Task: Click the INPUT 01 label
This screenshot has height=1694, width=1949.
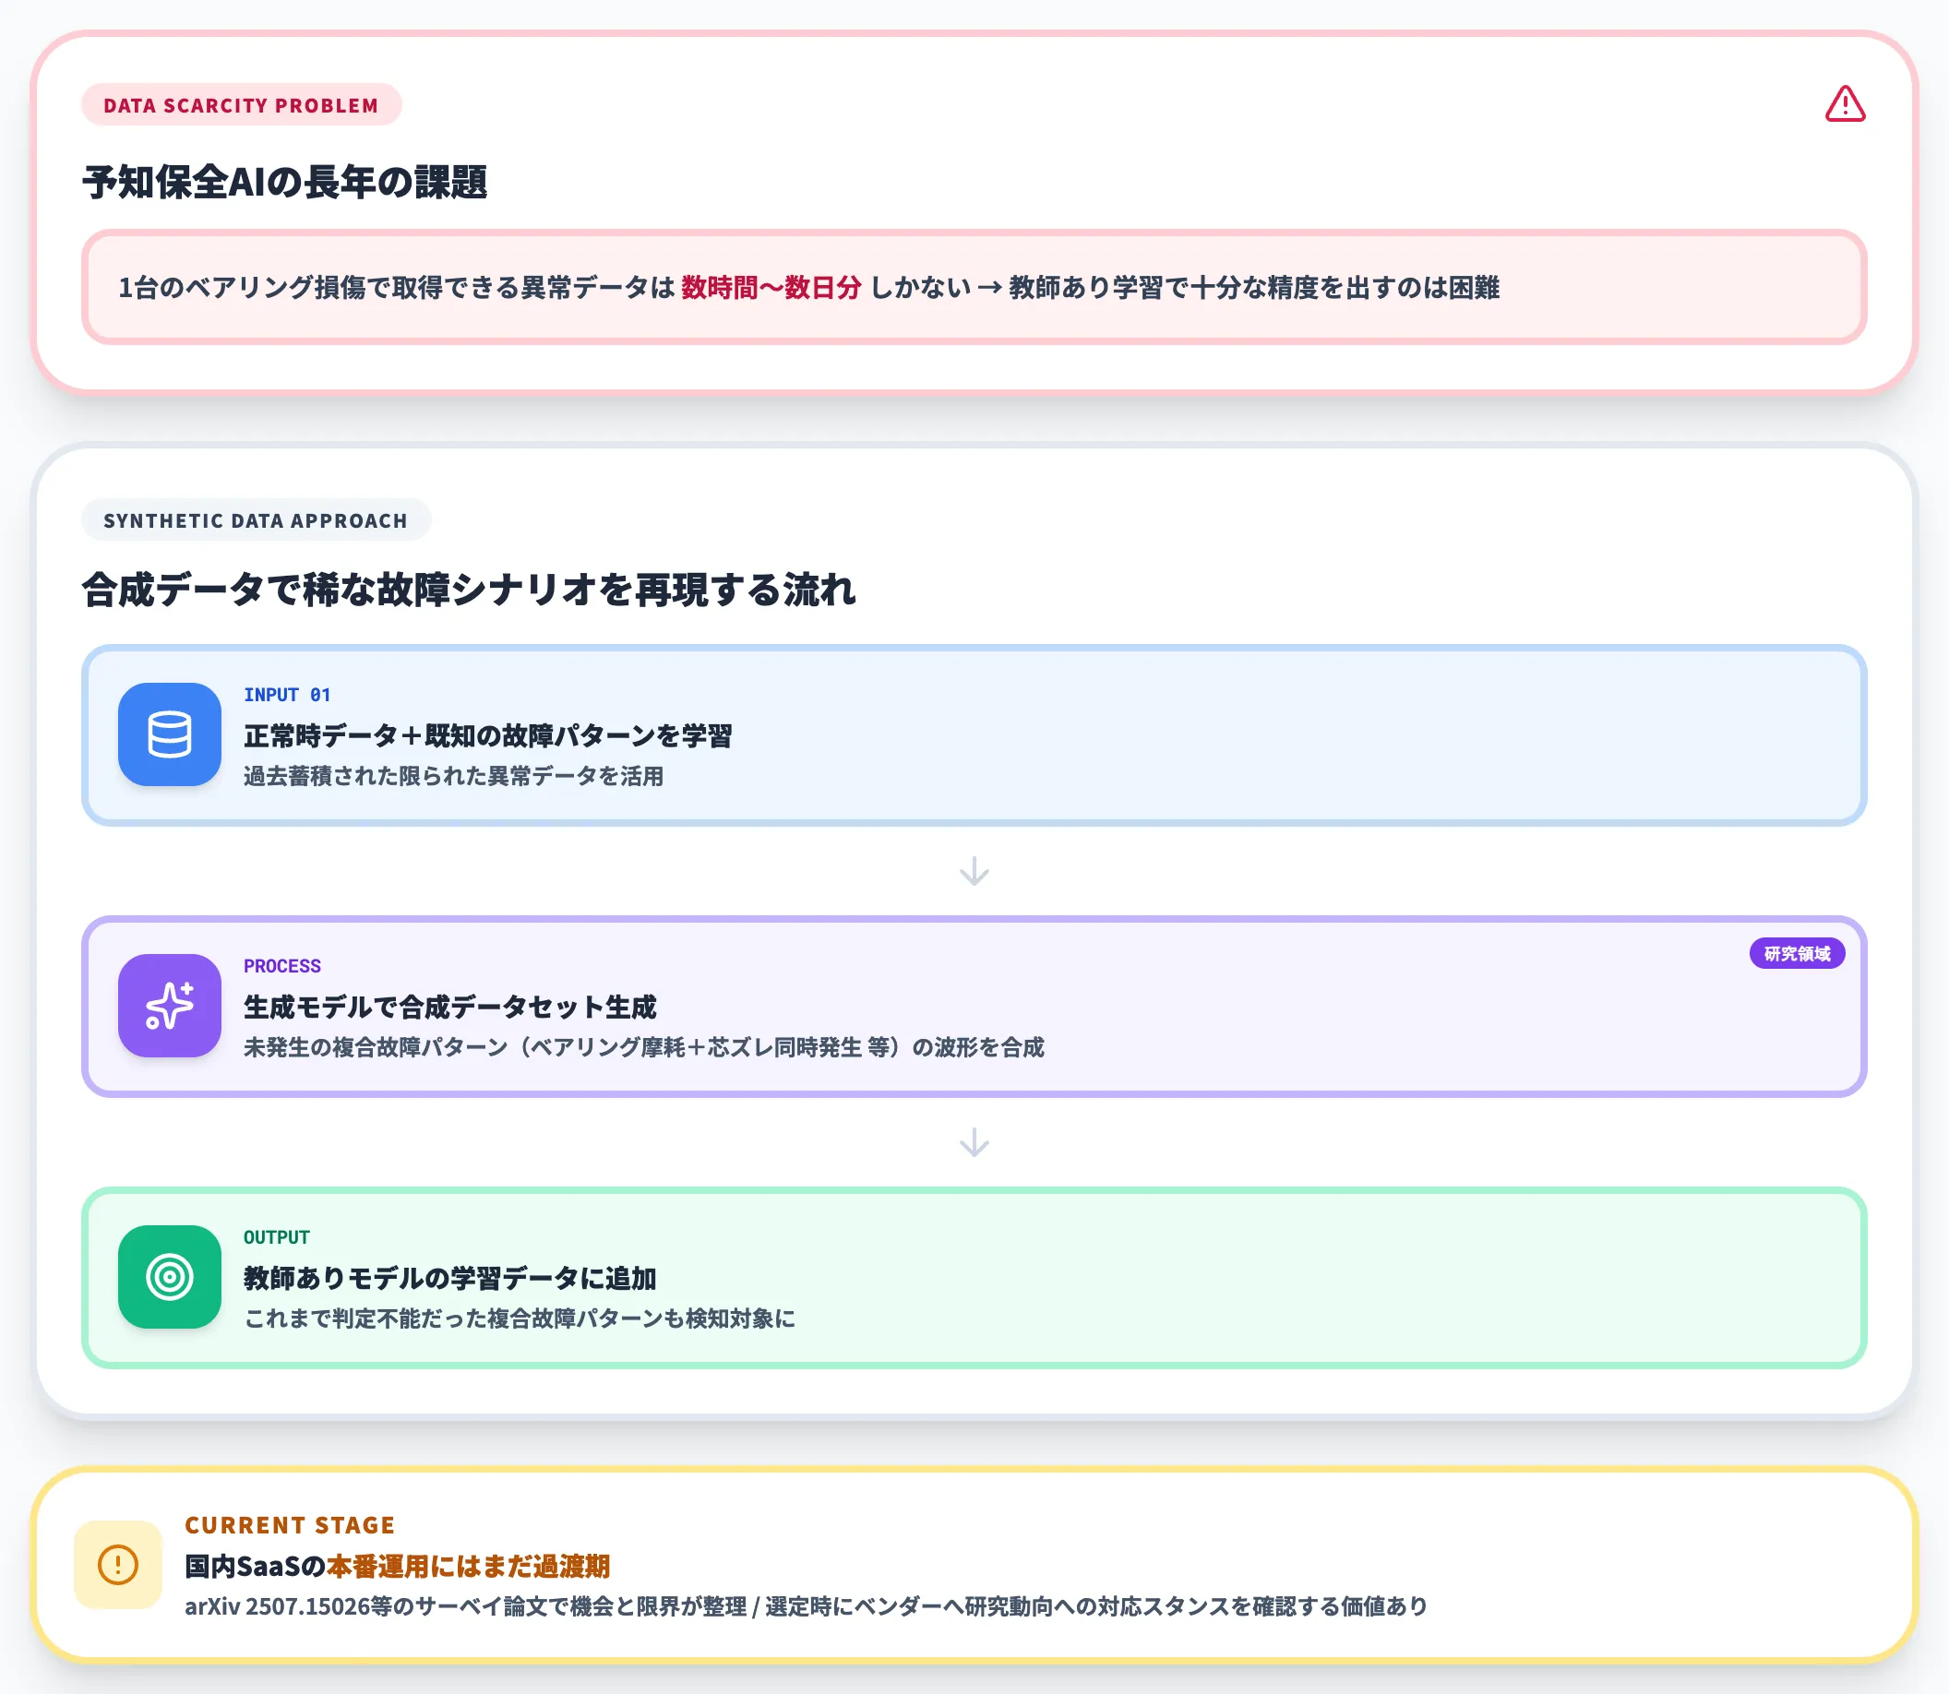Action: pos(286,695)
